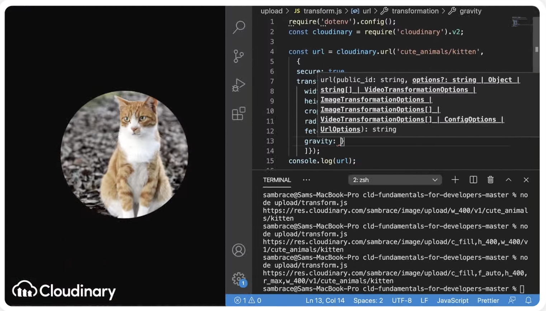Open notifications via the bell icon

pyautogui.click(x=528, y=301)
